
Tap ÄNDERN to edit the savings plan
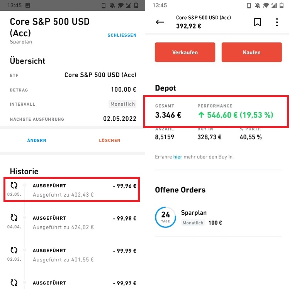coord(37,140)
